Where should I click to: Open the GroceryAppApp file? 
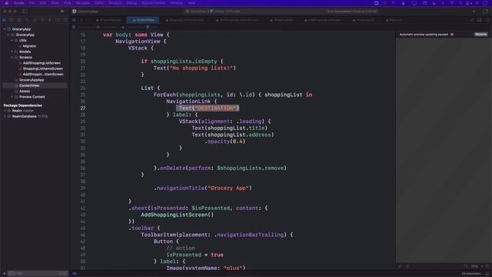click(32, 80)
